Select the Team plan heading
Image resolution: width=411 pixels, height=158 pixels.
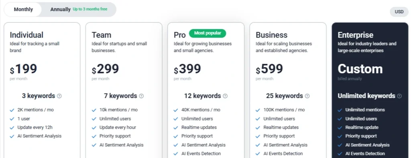point(102,35)
